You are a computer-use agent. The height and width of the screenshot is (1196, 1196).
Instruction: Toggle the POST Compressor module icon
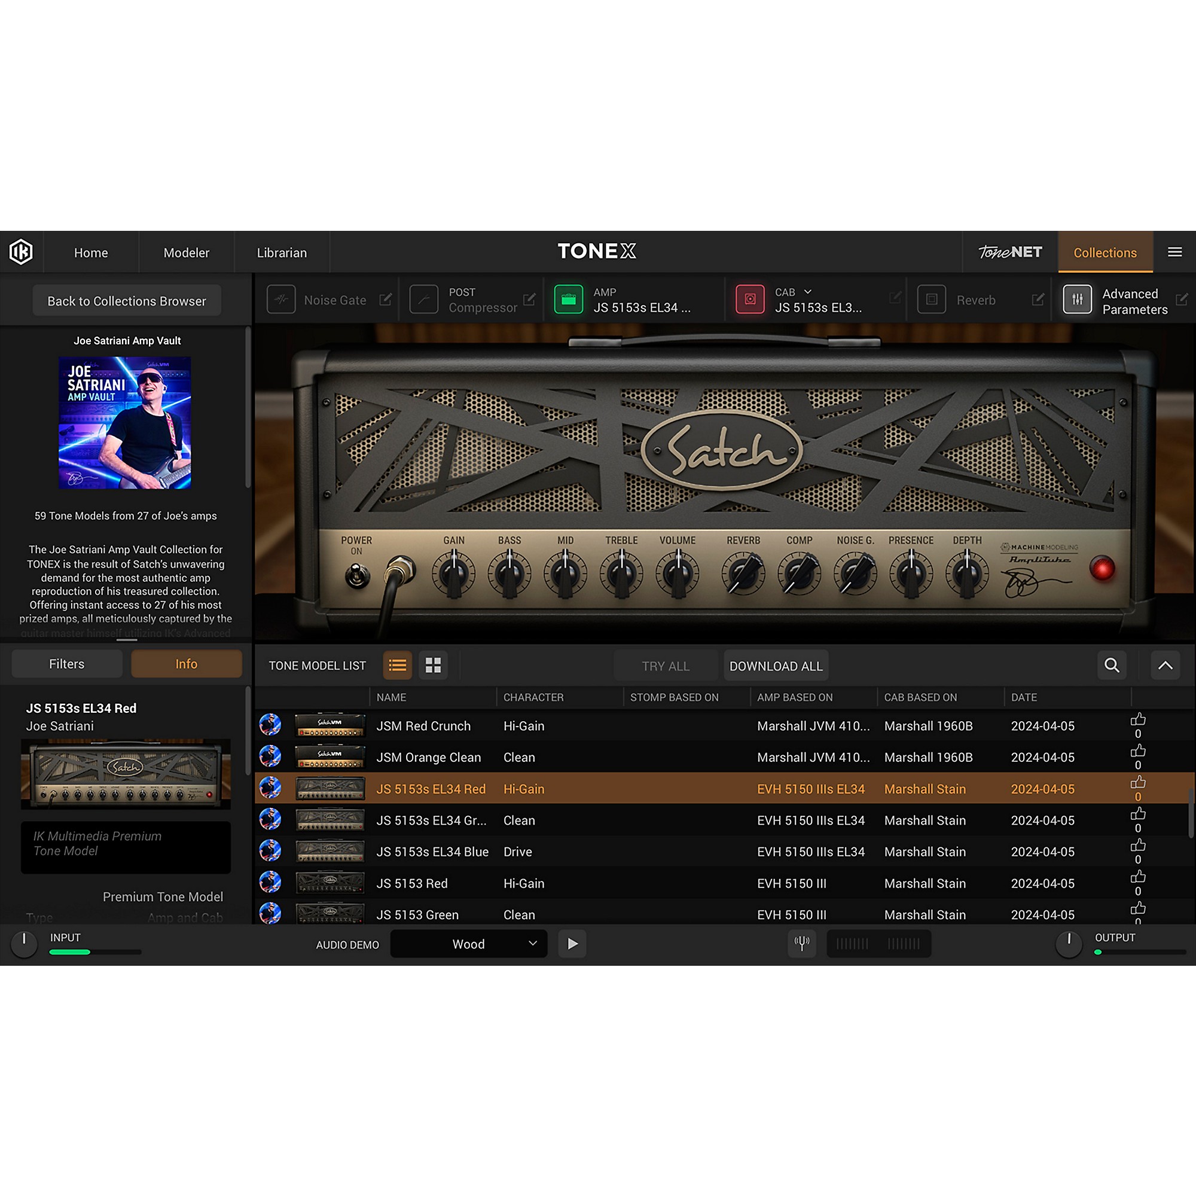coord(424,300)
